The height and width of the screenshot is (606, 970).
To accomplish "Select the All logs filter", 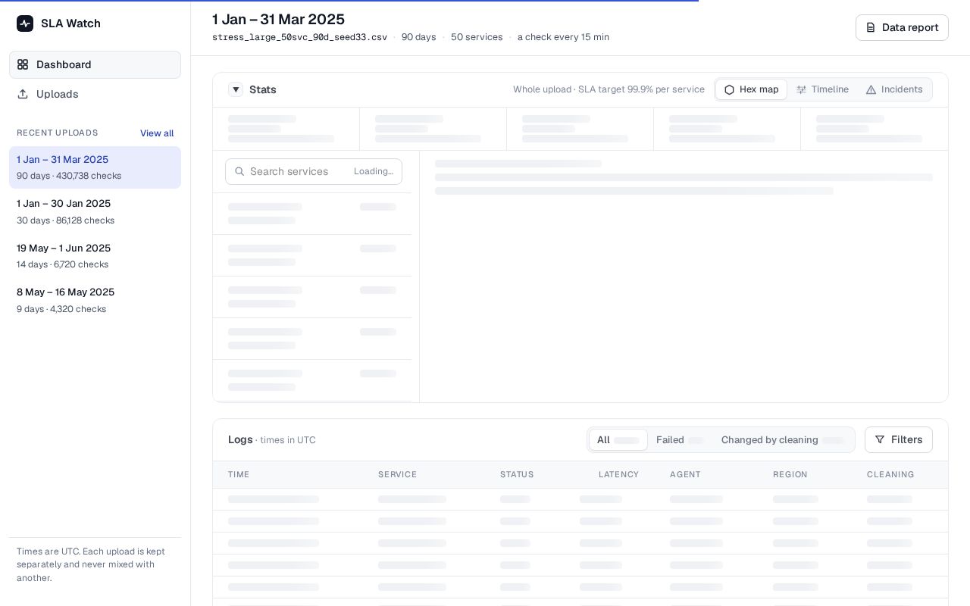I will tap(618, 440).
